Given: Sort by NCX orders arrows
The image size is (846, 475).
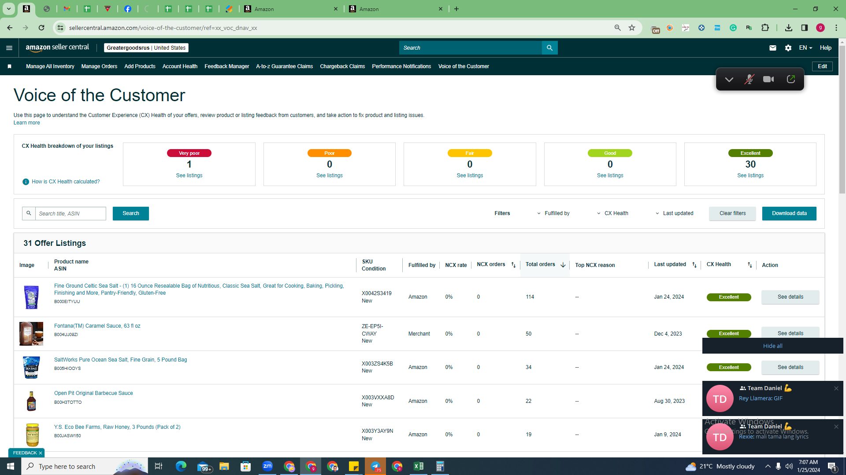Looking at the screenshot, I should coord(513,265).
